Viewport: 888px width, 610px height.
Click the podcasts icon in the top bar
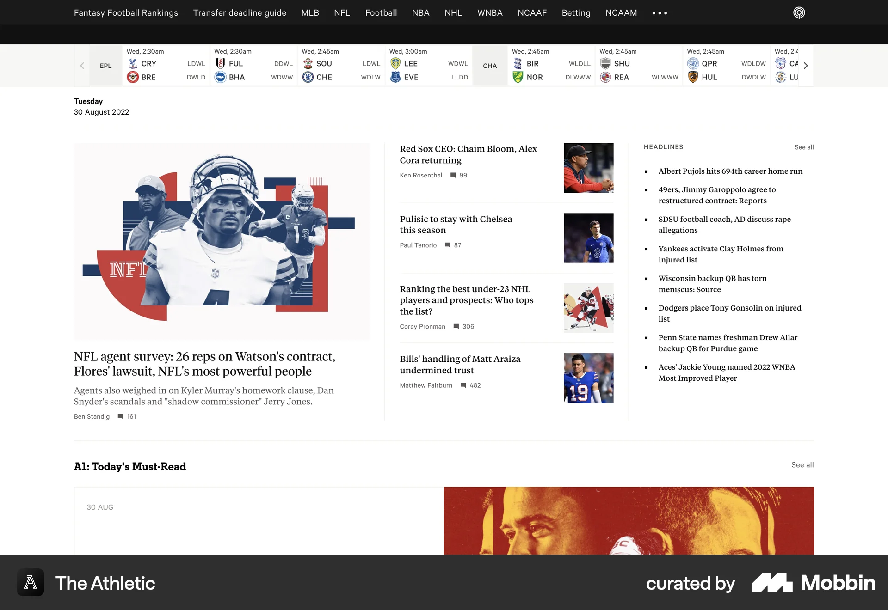coord(799,13)
